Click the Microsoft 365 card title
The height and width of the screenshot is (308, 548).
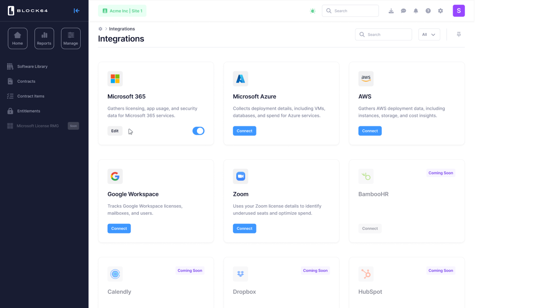point(126,97)
